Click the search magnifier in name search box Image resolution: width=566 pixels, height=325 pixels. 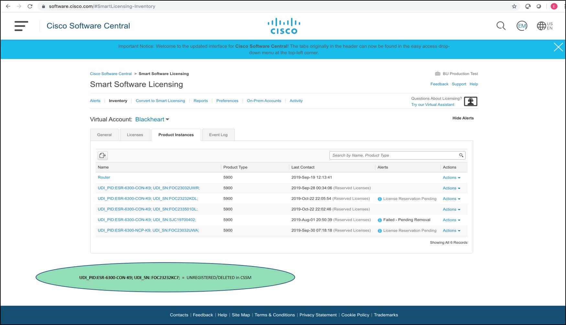click(x=461, y=155)
